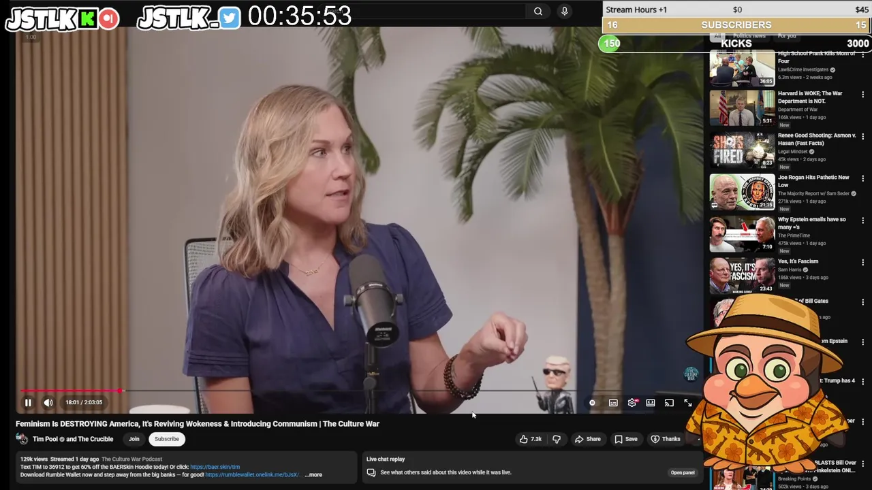Viewport: 872px width, 490px height.
Task: Click the Department of War channel name
Action: pos(798,110)
